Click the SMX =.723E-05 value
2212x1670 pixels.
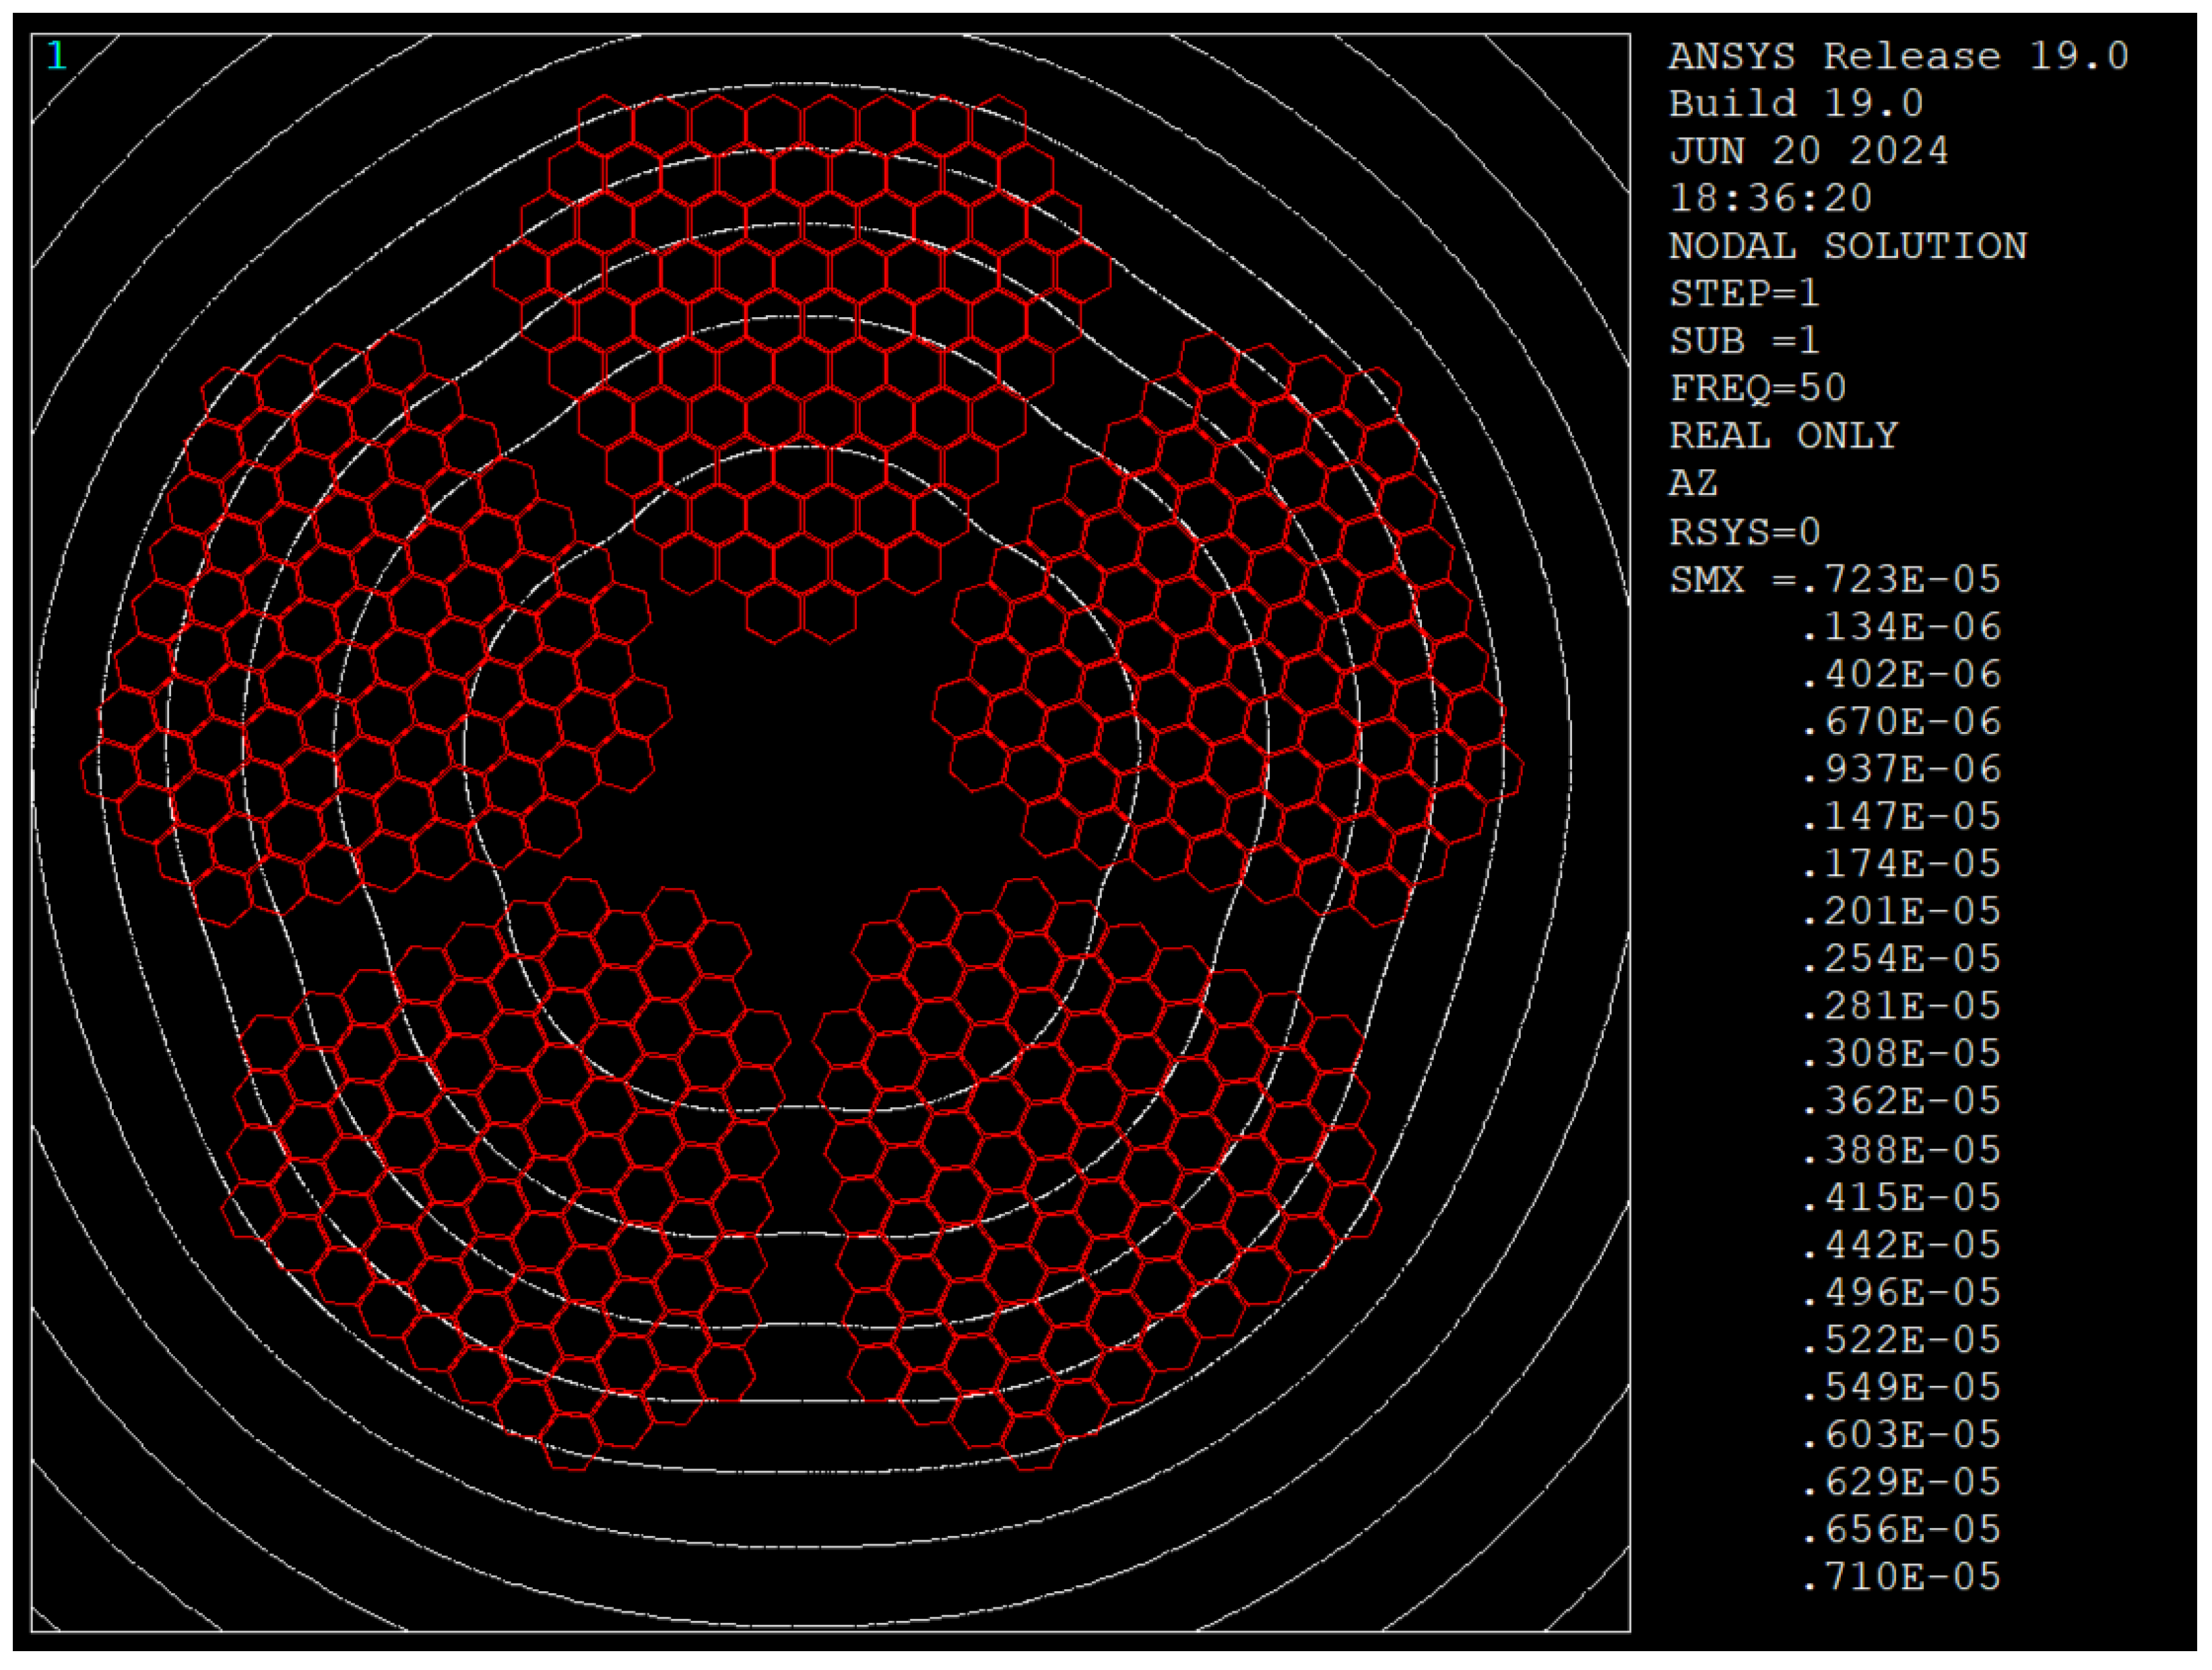click(1834, 580)
